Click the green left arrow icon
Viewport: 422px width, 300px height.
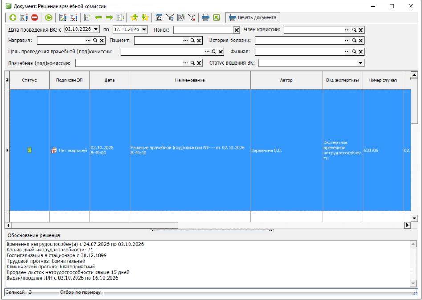[98, 18]
